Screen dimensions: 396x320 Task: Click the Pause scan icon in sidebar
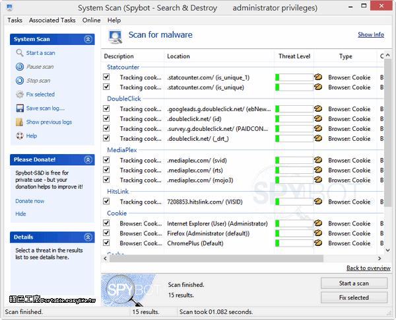(20, 67)
